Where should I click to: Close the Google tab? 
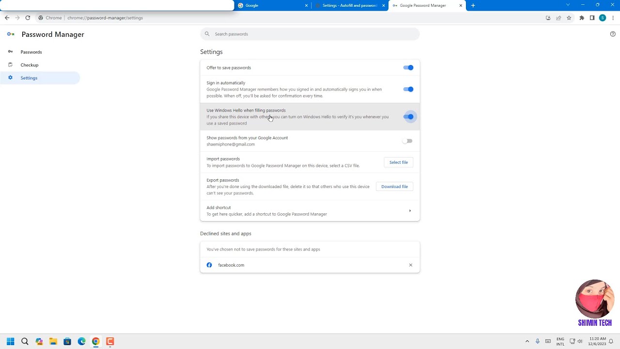click(x=306, y=5)
